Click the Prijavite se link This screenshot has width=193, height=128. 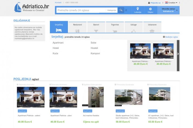(x=155, y=3)
